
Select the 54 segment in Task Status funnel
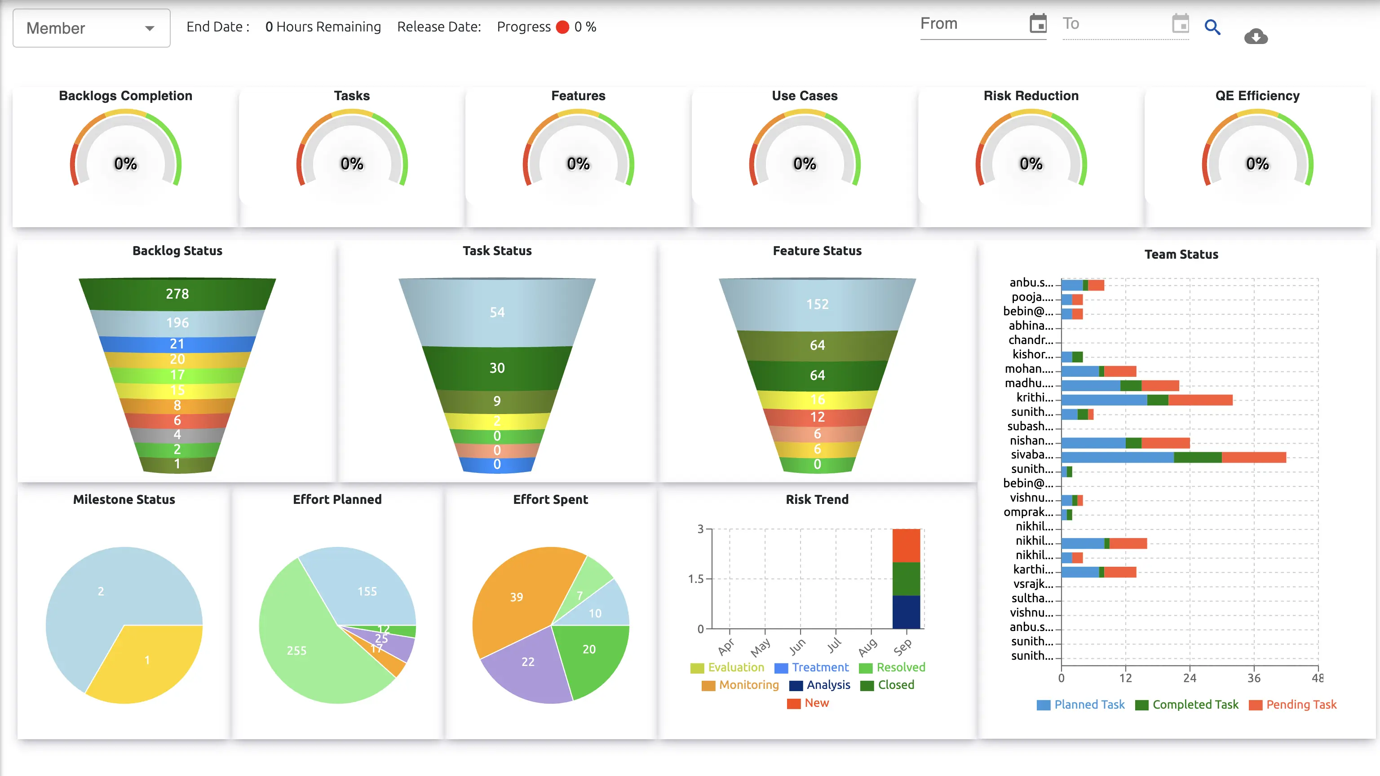[497, 312]
